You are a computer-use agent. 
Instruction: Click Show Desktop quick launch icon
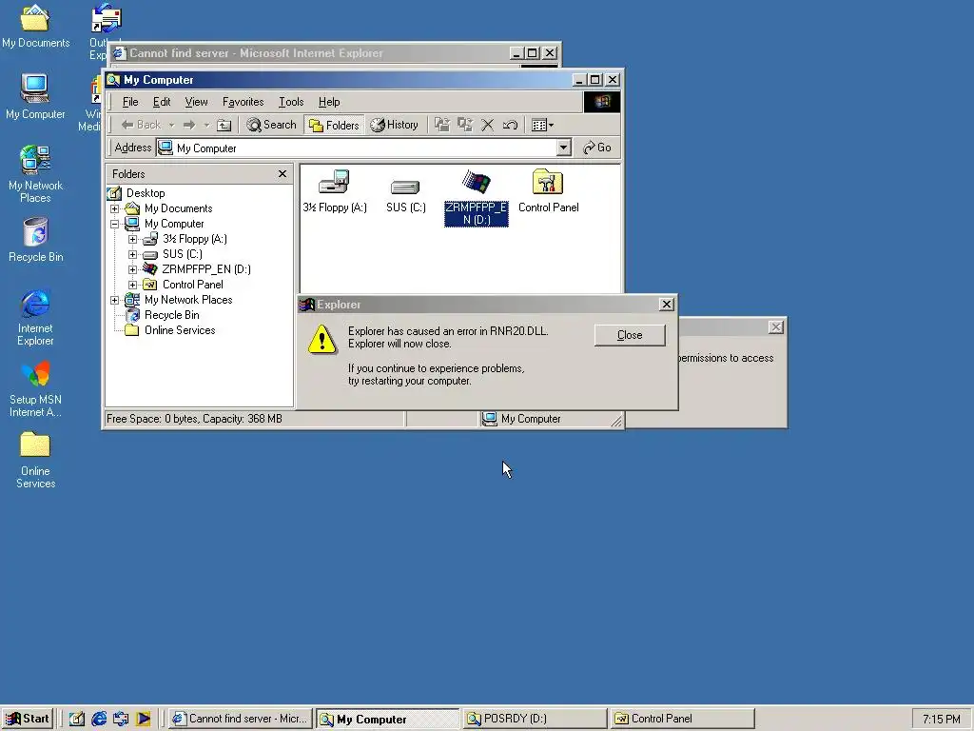pos(77,720)
